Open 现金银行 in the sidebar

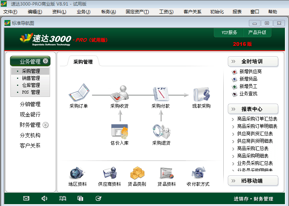[x=30, y=115]
